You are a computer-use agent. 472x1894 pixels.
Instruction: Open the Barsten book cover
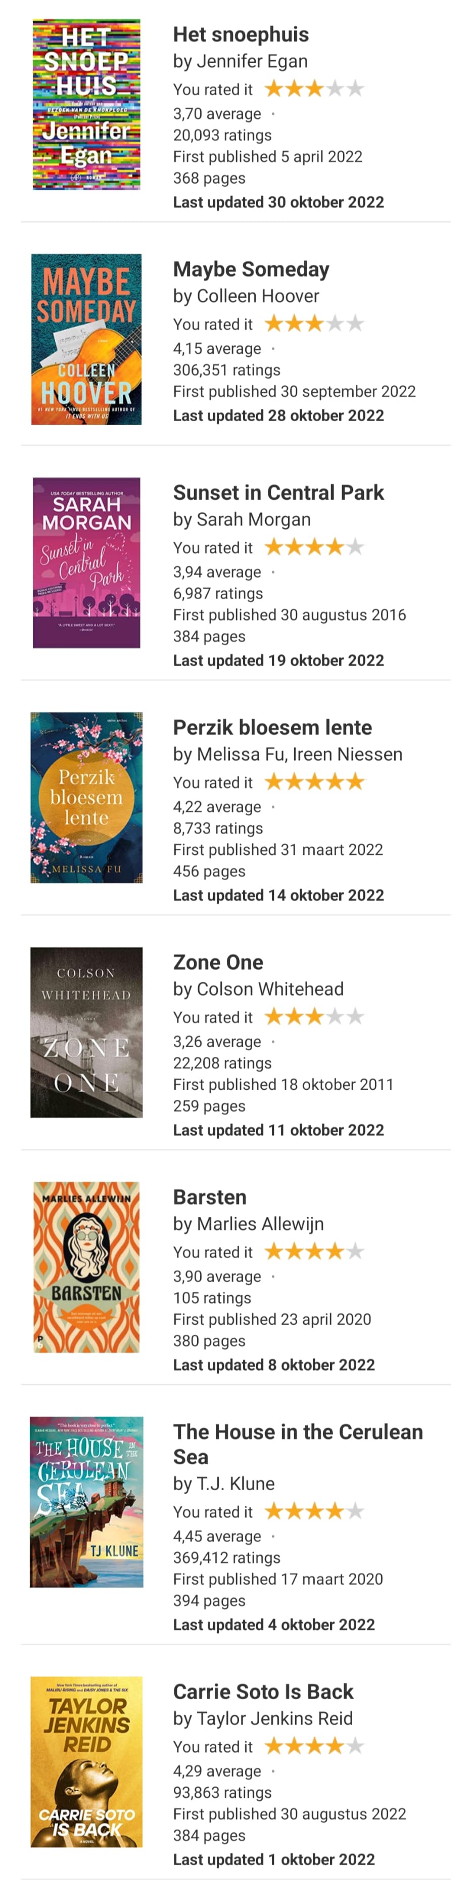pos(86,1267)
